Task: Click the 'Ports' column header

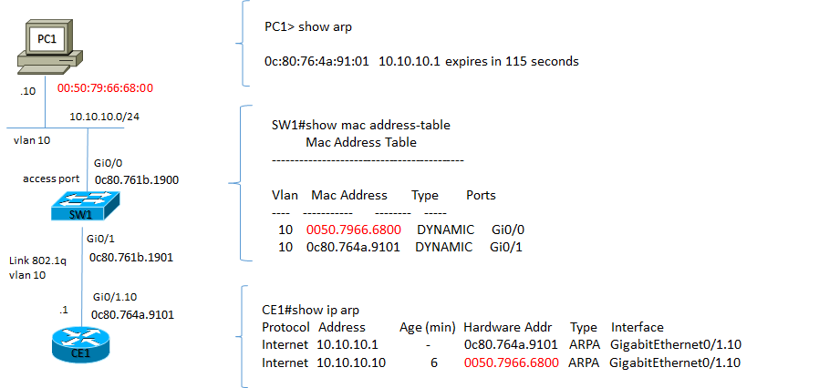Action: 481,195
